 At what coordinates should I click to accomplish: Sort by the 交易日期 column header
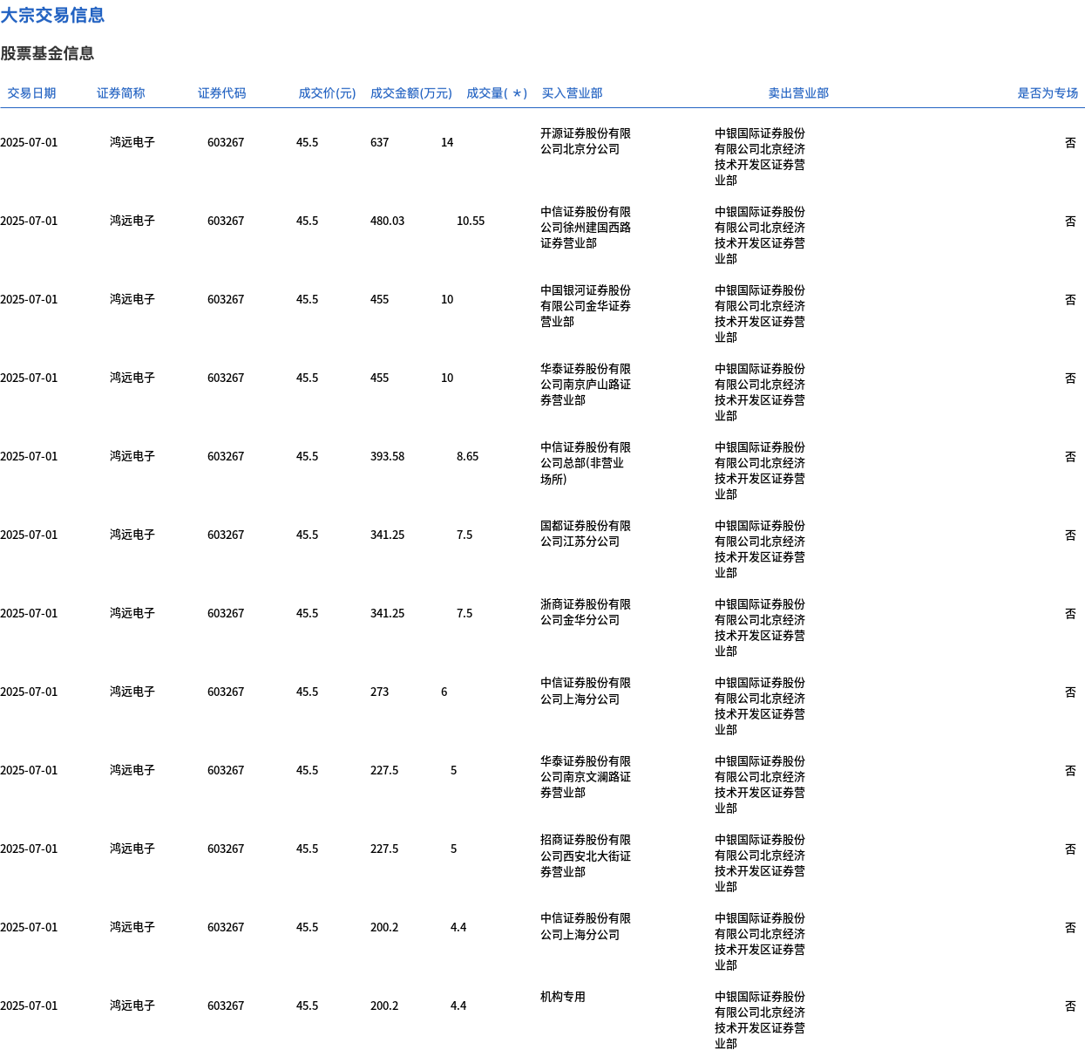31,93
